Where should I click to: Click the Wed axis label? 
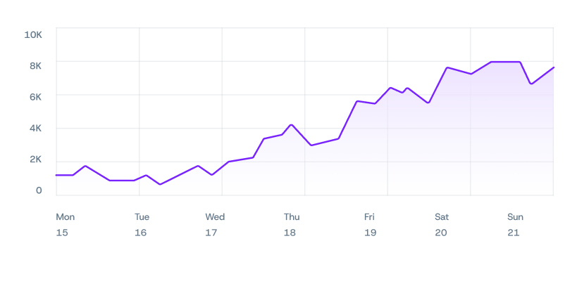coord(215,217)
